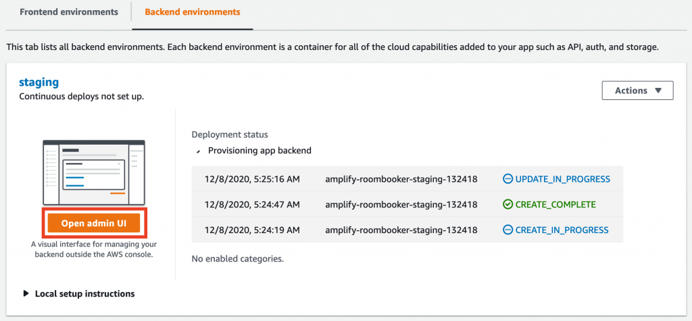The image size is (692, 321).
Task: Open the Actions dropdown menu
Action: 638,91
